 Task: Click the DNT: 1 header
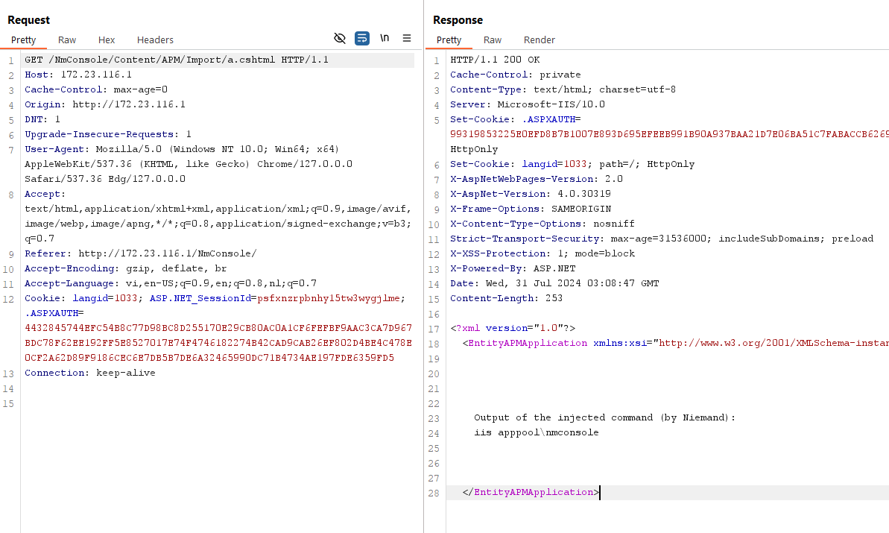click(42, 119)
